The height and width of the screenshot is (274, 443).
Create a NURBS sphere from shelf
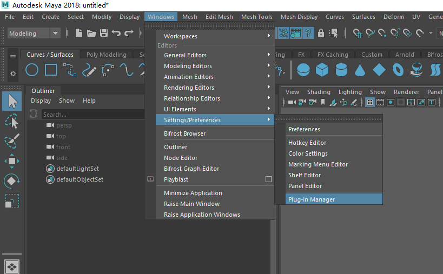303,70
